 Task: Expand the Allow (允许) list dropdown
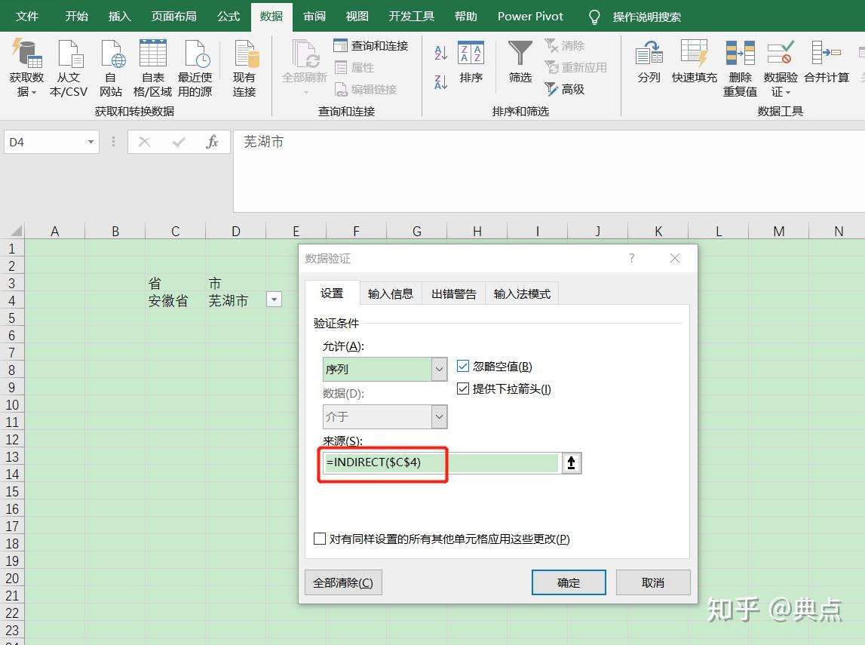[439, 369]
